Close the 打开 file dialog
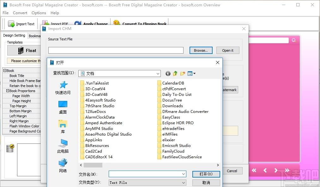Screen dimensions: 320x187 pyautogui.click(x=218, y=62)
